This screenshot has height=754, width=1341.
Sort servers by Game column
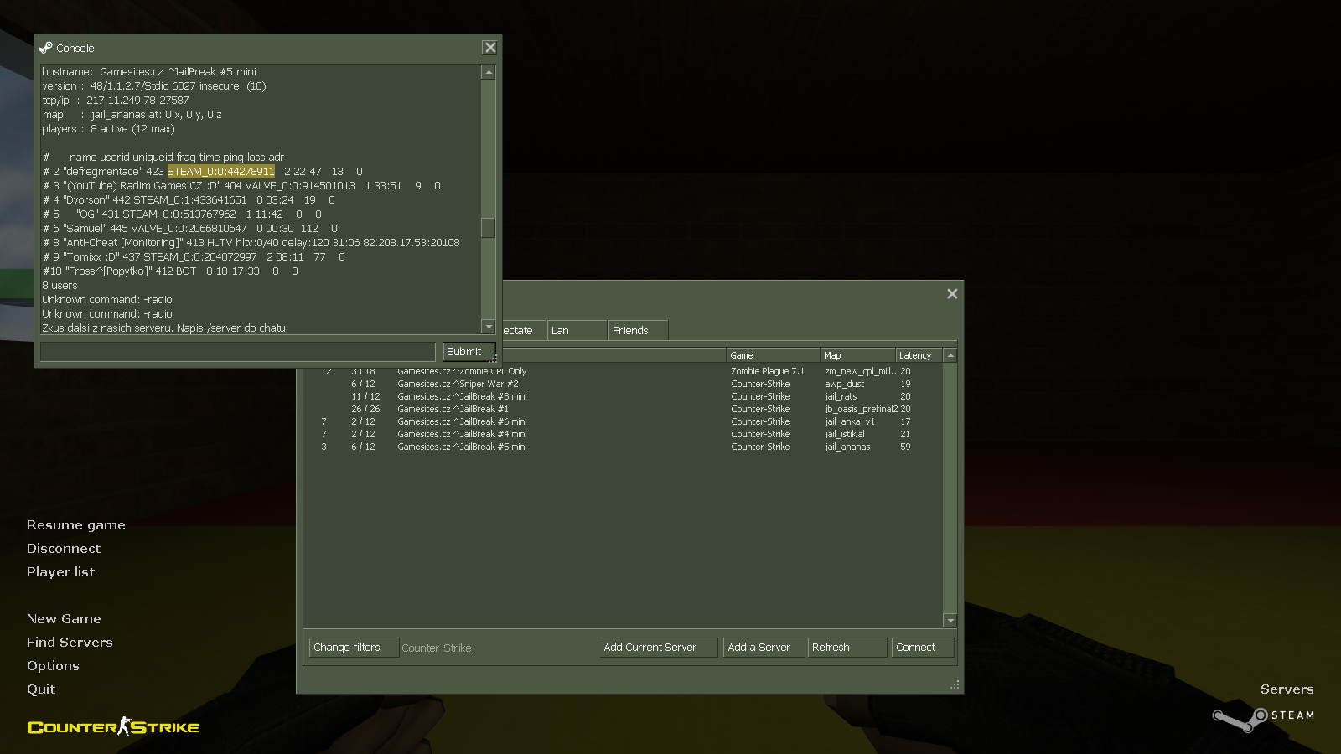click(773, 355)
